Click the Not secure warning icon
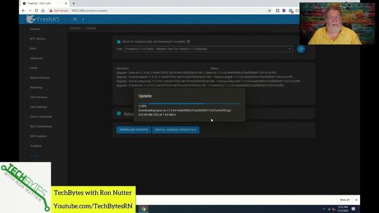379x213 pixels. pyautogui.click(x=51, y=11)
